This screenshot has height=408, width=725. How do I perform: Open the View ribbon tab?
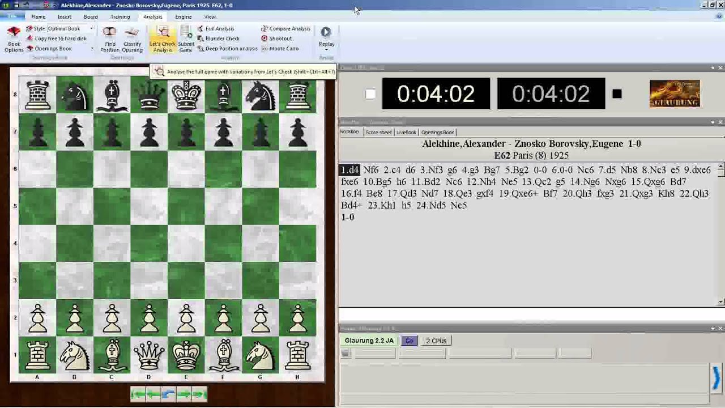[210, 17]
